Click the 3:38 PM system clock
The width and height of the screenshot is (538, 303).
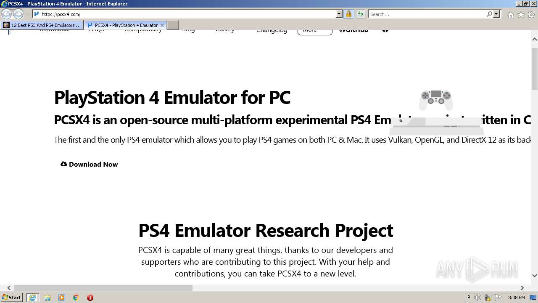(x=516, y=298)
